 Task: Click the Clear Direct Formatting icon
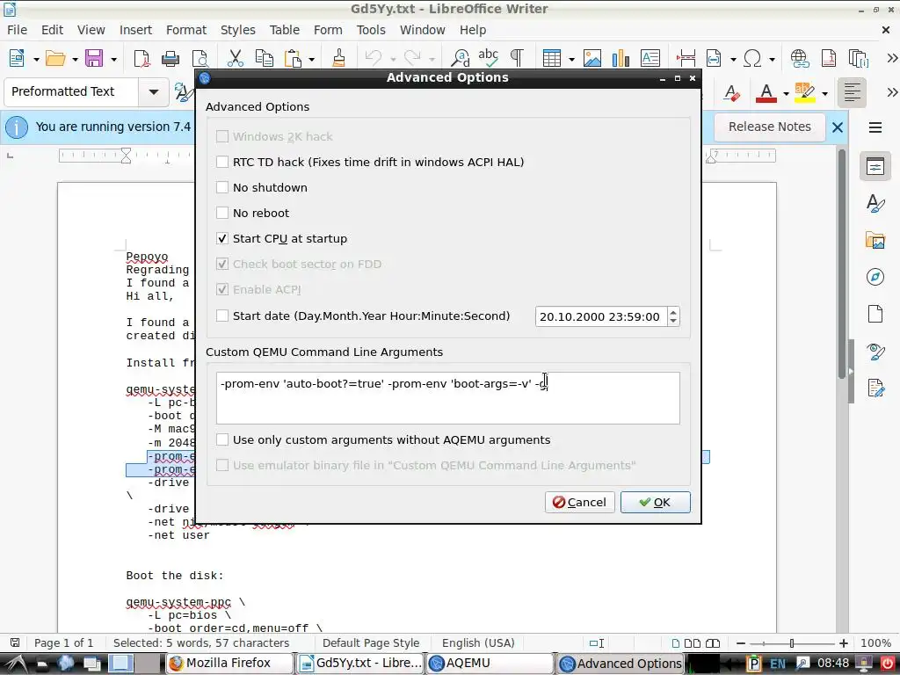732,92
